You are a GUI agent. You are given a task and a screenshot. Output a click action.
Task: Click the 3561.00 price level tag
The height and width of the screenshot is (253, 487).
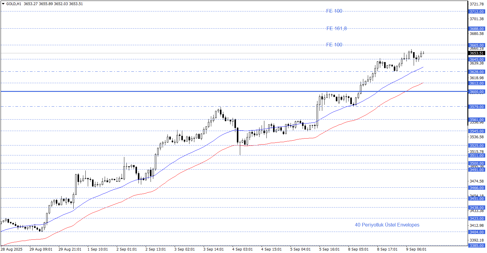477,120
